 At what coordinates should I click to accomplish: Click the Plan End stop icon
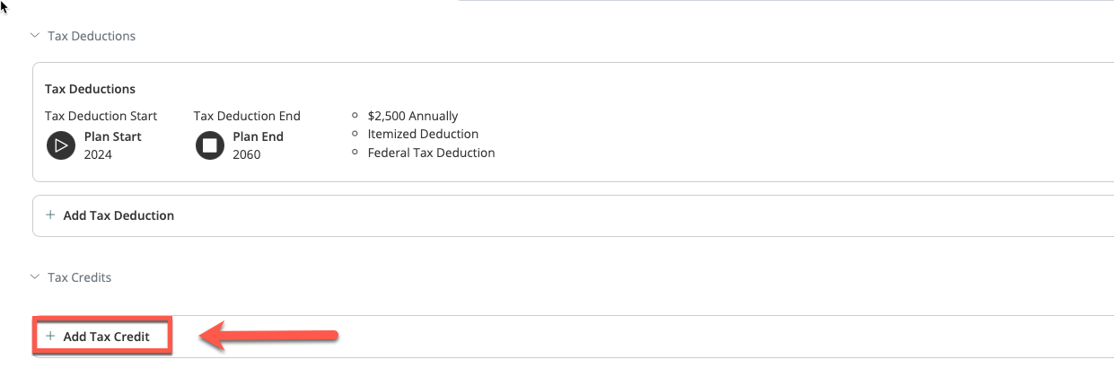click(x=210, y=145)
